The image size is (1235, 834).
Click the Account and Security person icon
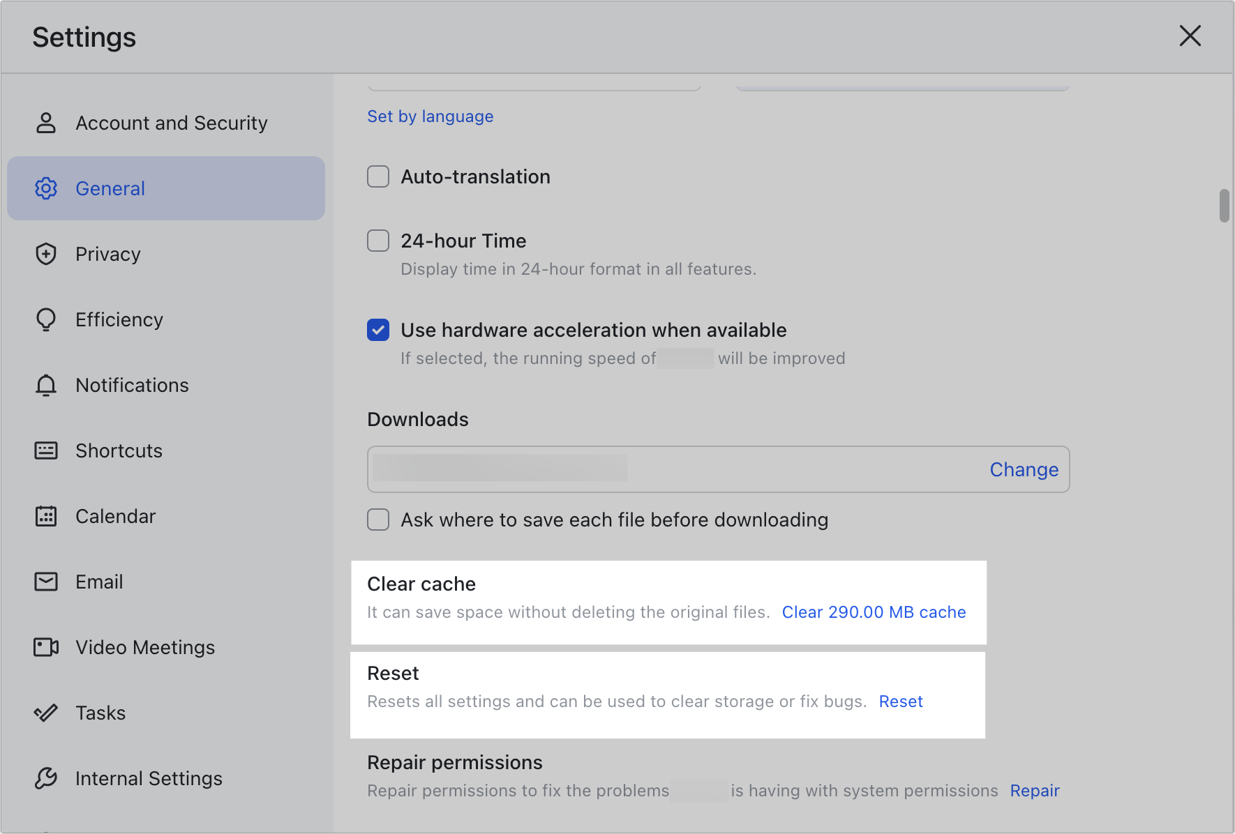point(46,123)
